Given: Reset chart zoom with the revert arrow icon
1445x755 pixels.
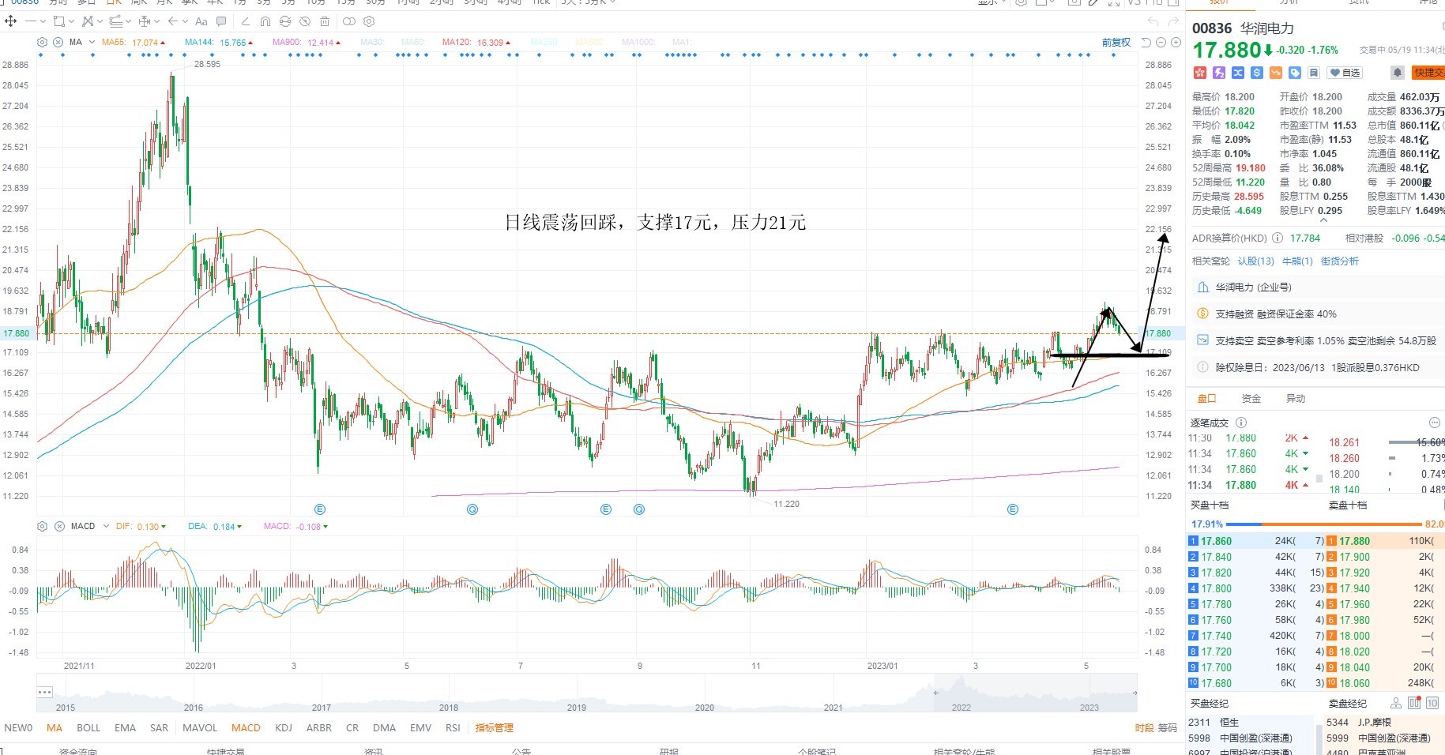Looking at the screenshot, I should tap(1146, 43).
